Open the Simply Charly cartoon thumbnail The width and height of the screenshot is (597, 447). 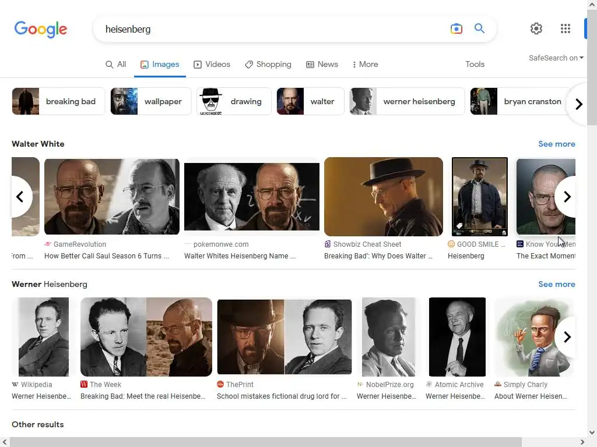point(533,337)
